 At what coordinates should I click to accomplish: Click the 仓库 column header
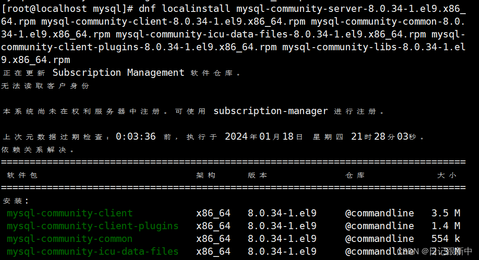(355, 175)
